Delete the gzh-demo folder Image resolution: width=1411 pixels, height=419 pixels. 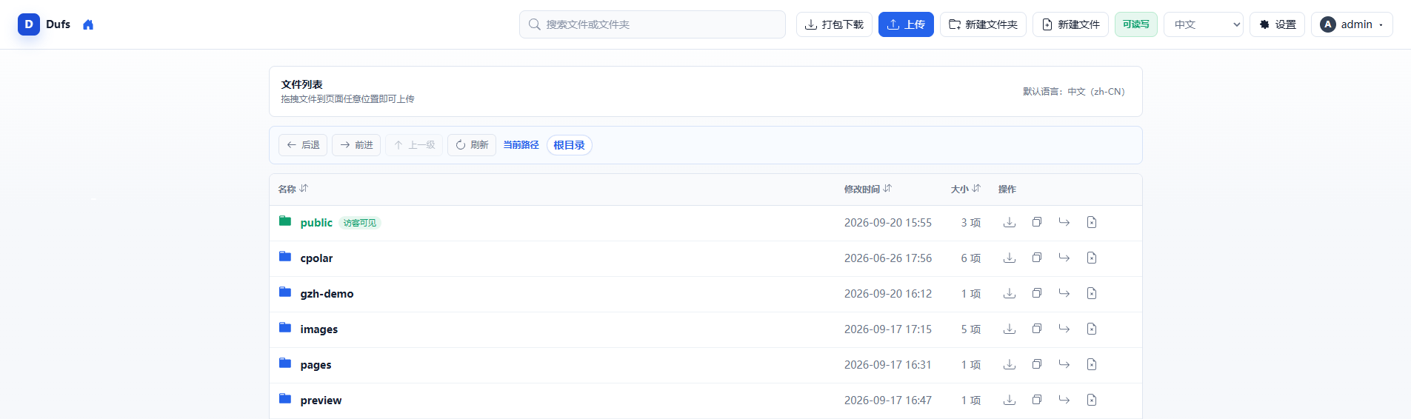1092,293
